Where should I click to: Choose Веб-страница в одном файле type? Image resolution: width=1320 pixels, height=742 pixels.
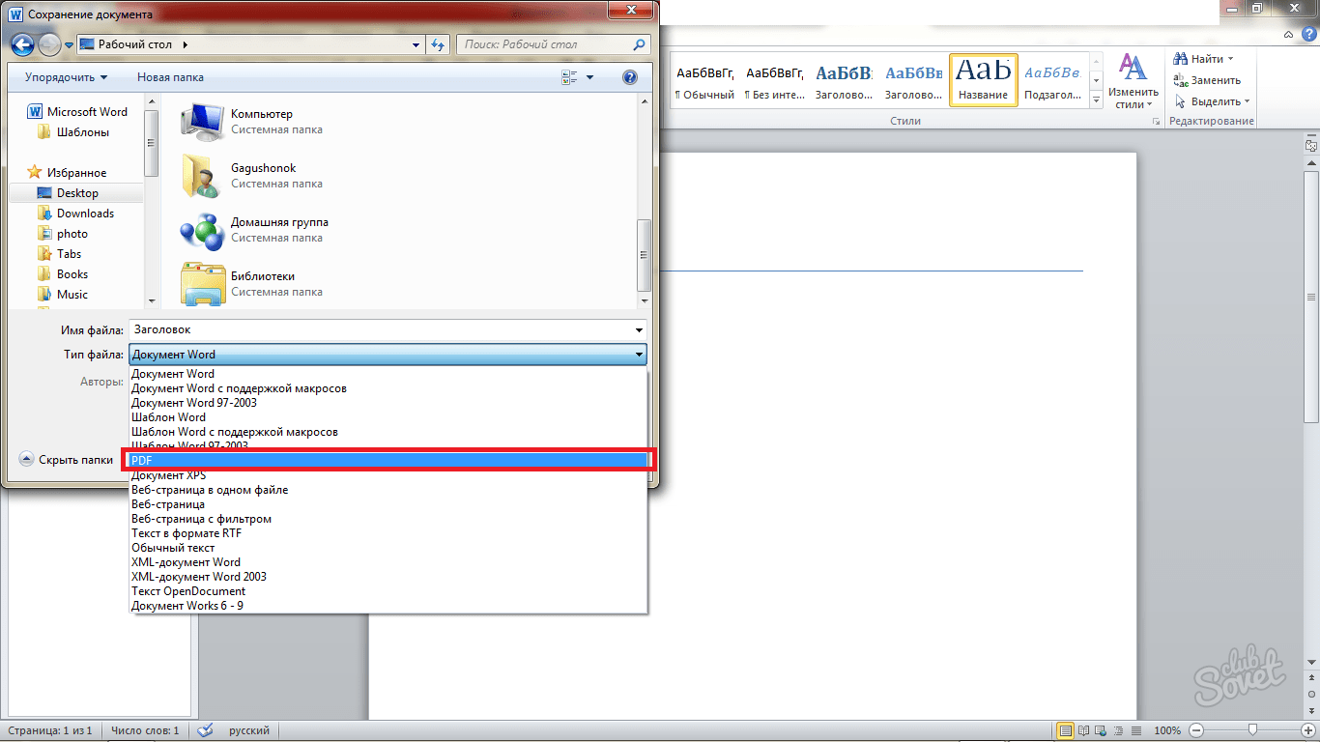click(x=387, y=490)
